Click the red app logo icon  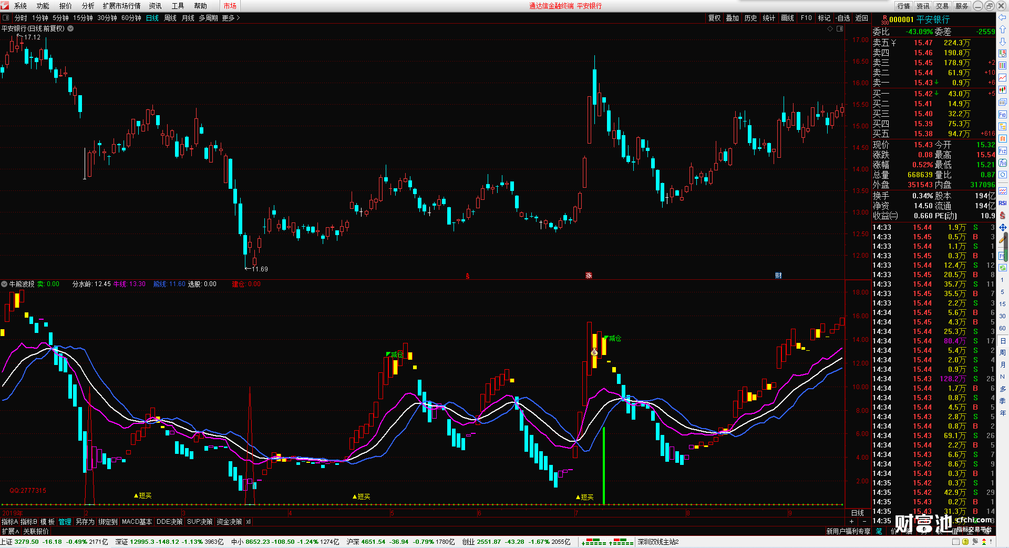coord(5,5)
